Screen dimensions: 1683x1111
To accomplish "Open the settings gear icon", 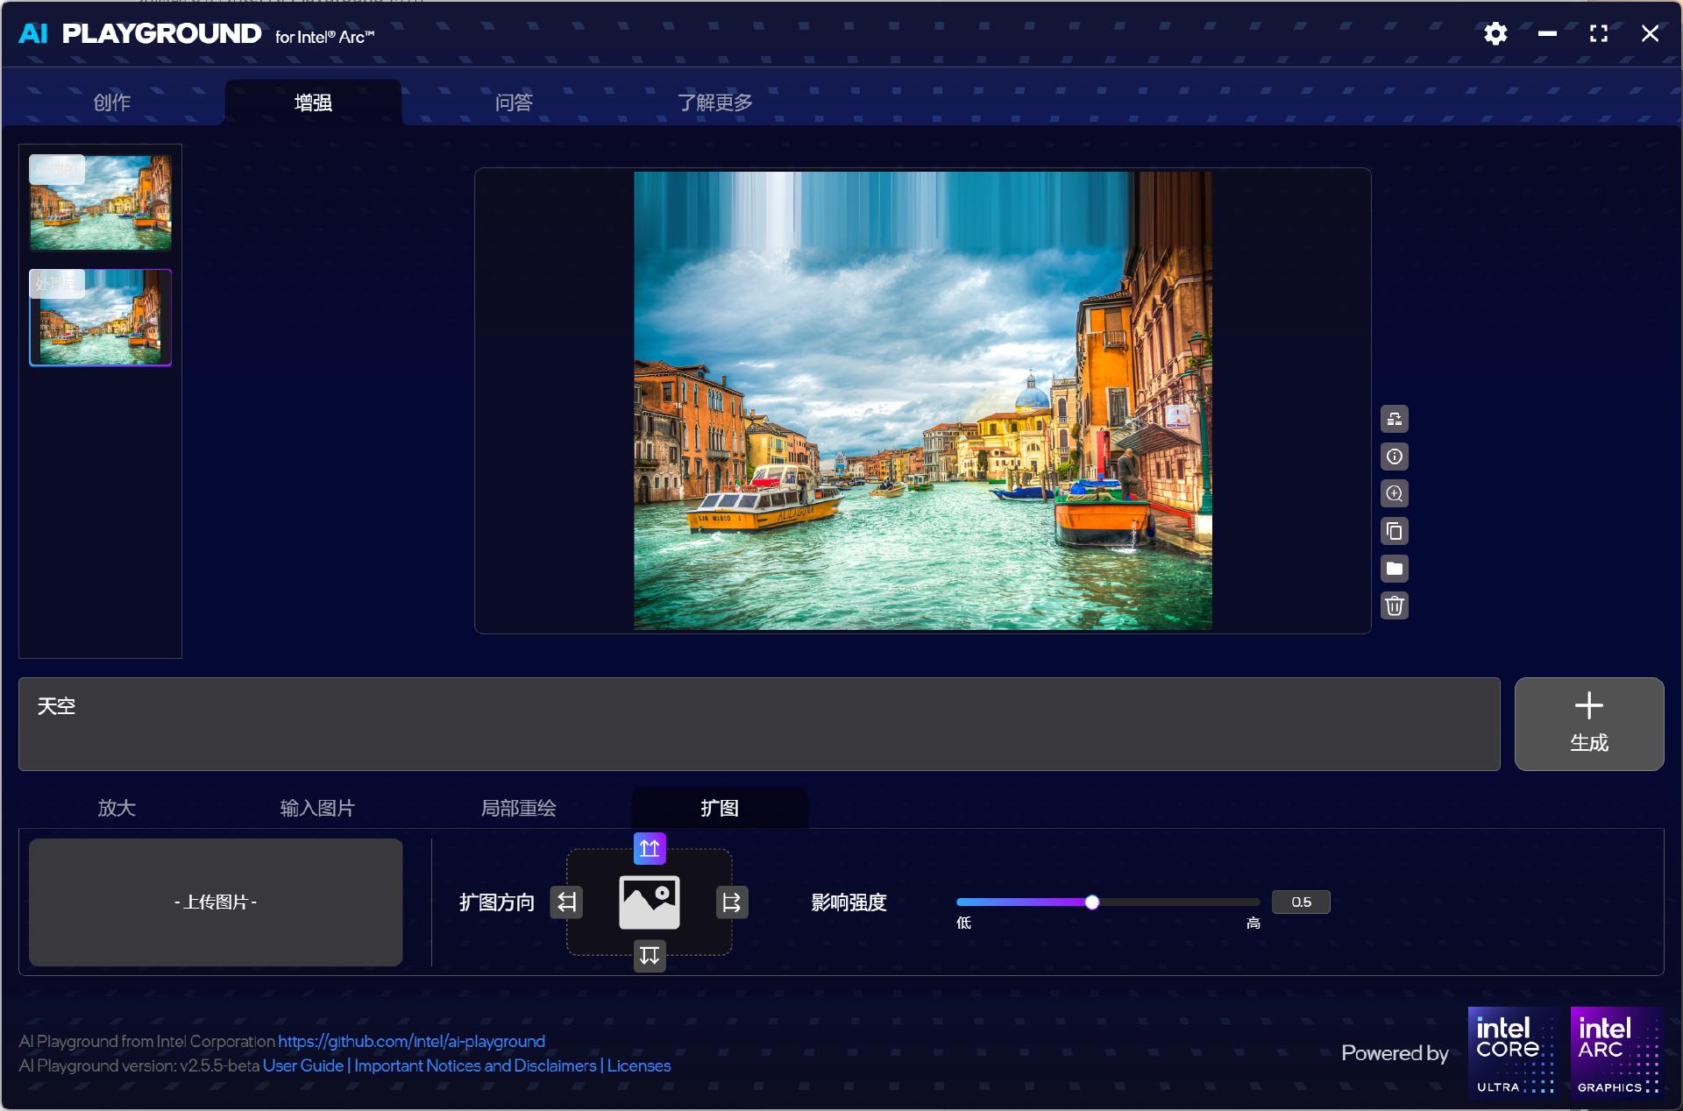I will pyautogui.click(x=1495, y=33).
